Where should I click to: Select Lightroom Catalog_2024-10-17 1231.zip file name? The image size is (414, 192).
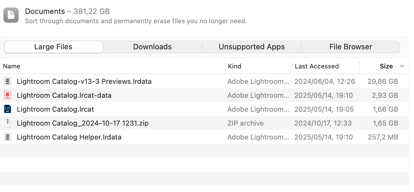coord(83,123)
